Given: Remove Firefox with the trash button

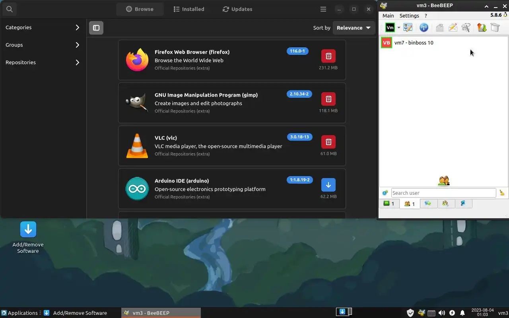Looking at the screenshot, I should click(328, 56).
